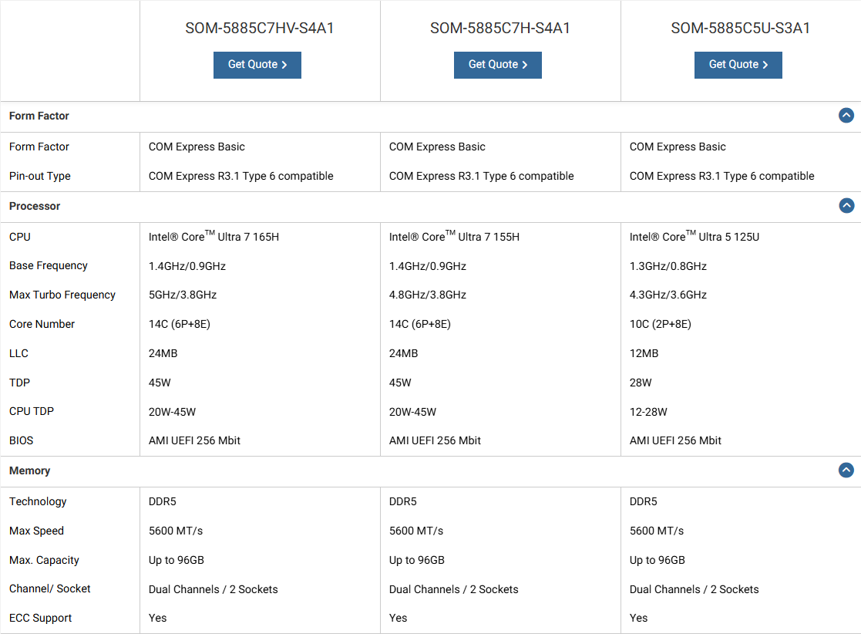The height and width of the screenshot is (634, 861).
Task: Click the Max Speed row label
Action: click(x=37, y=531)
